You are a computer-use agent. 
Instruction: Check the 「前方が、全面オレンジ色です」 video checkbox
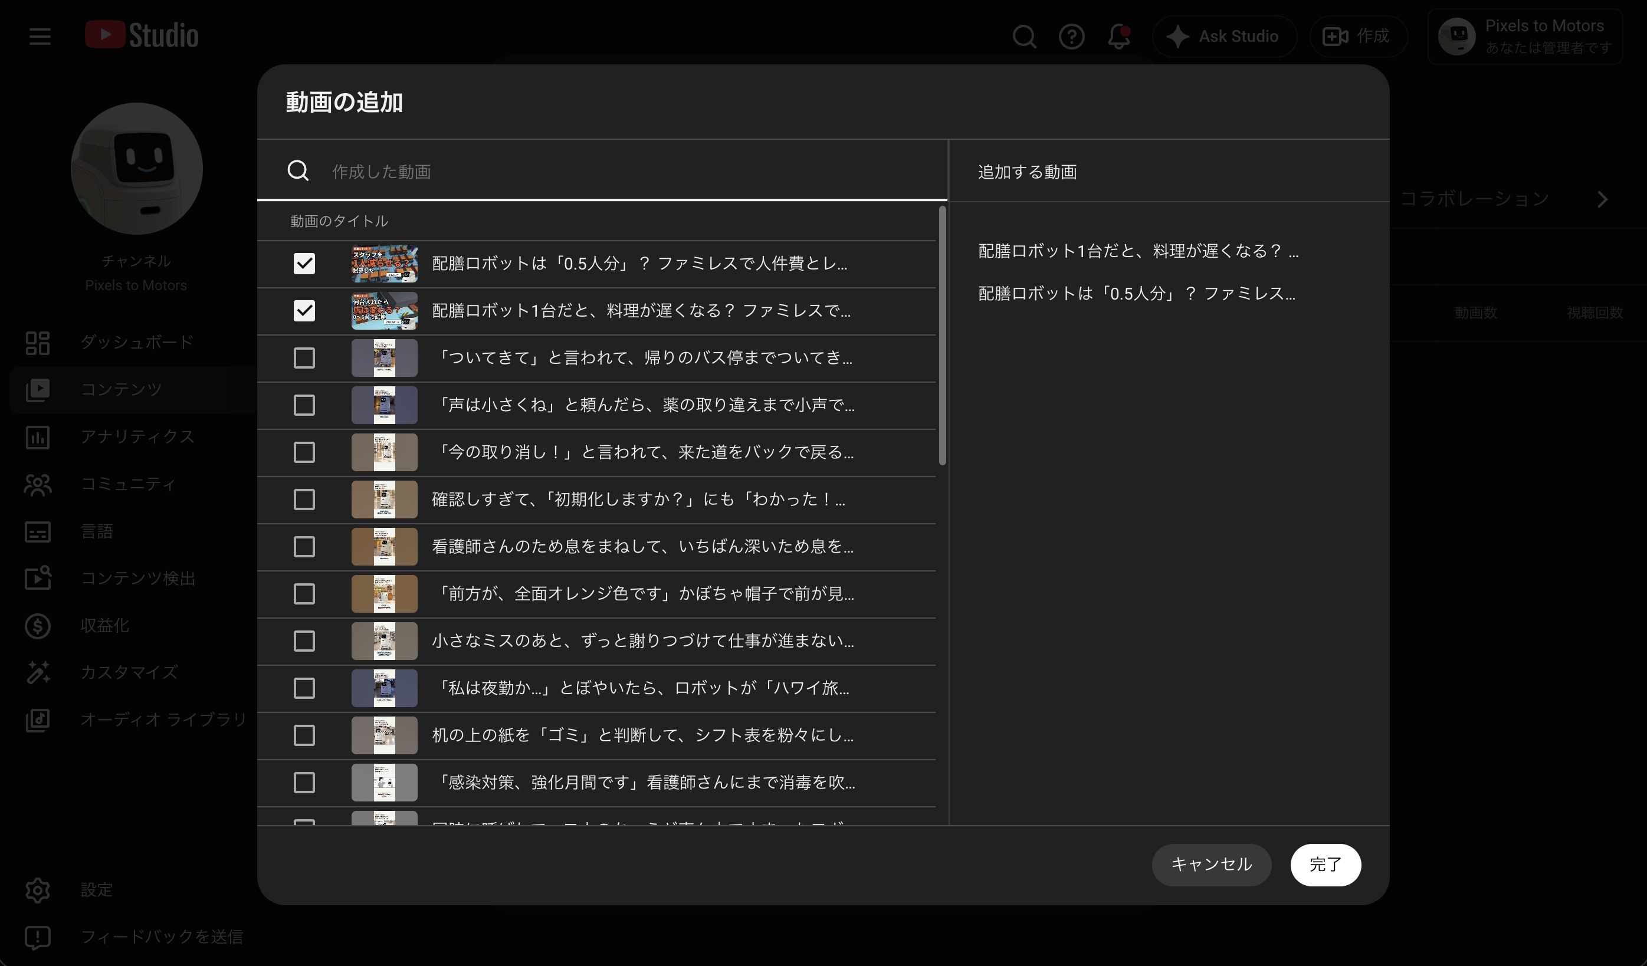[x=304, y=593]
